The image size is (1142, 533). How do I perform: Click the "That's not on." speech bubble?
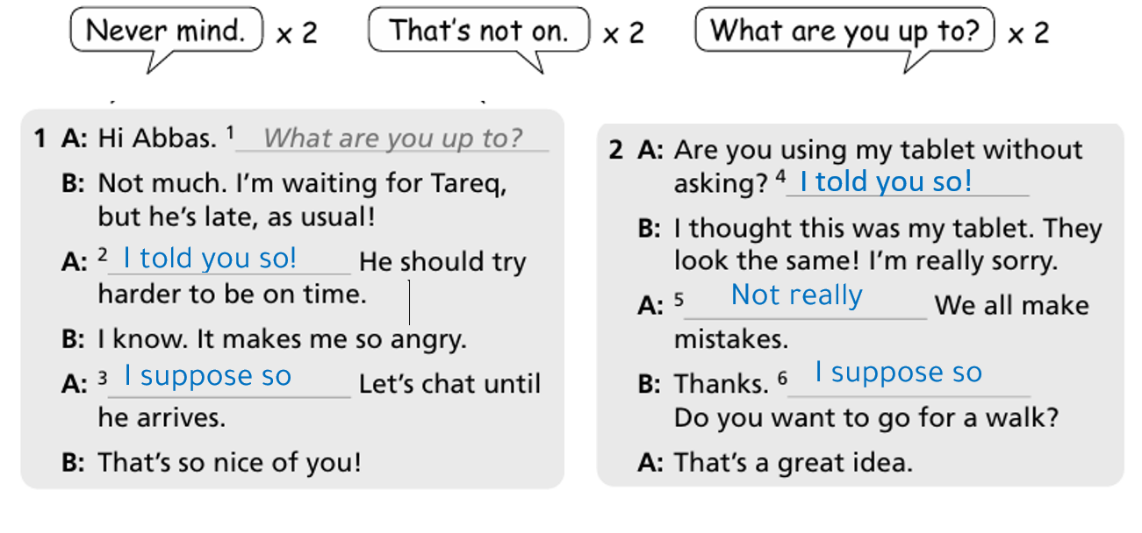(479, 32)
